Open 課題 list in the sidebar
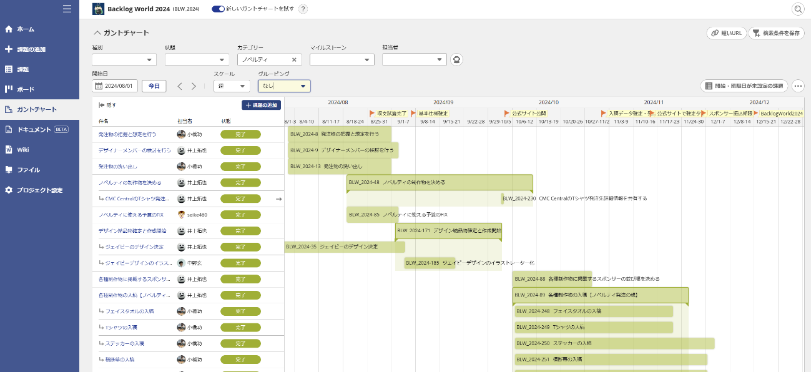Viewport: 811px width, 372px height. [39, 69]
